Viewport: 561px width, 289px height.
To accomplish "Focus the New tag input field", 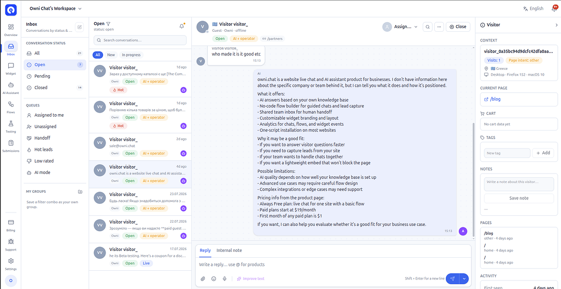I will tap(507, 153).
